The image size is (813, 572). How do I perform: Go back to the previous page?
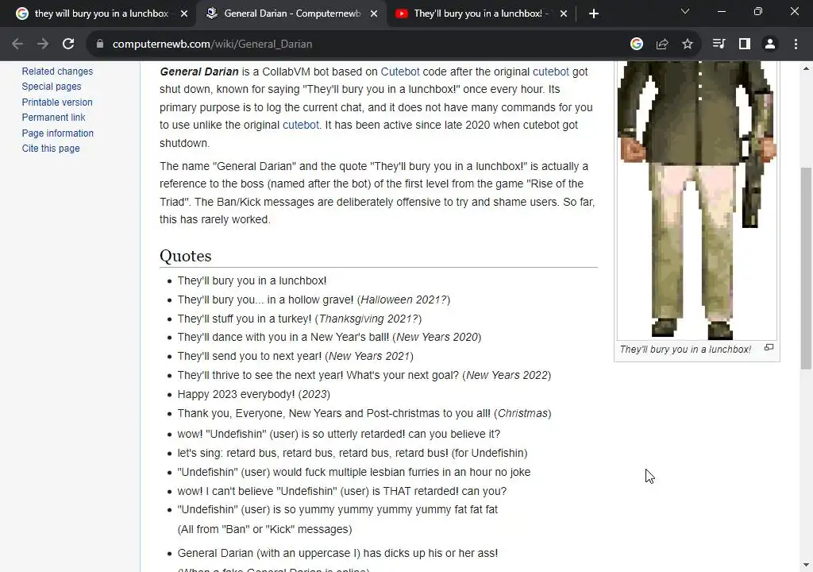coord(17,44)
